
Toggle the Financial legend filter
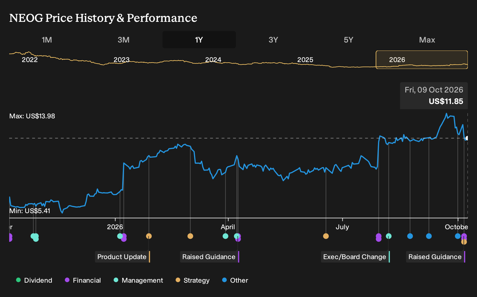pyautogui.click(x=83, y=280)
